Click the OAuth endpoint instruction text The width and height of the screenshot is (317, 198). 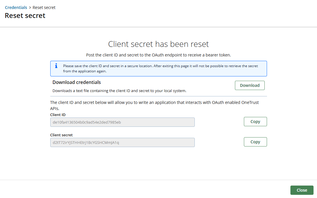(x=158, y=55)
